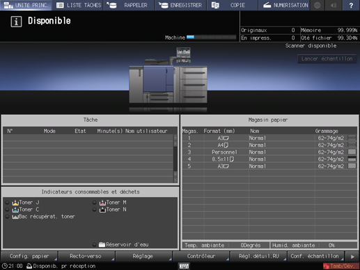Select paper tray 1 A3 row
The height and width of the screenshot is (270, 360).
coord(269,138)
